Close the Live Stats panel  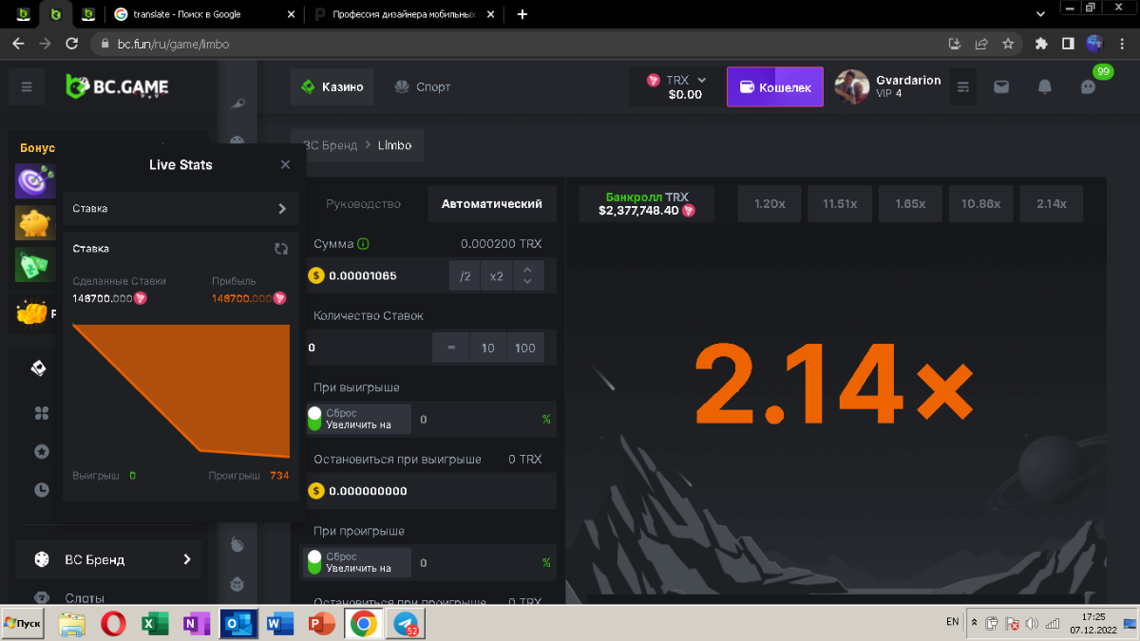click(285, 164)
